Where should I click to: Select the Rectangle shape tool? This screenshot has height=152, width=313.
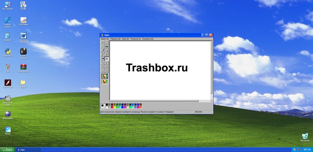point(103,67)
